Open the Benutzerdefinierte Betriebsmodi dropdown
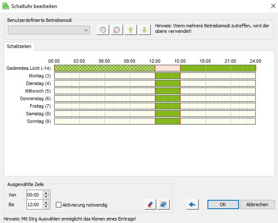The width and height of the screenshot is (278, 223). pyautogui.click(x=49, y=30)
